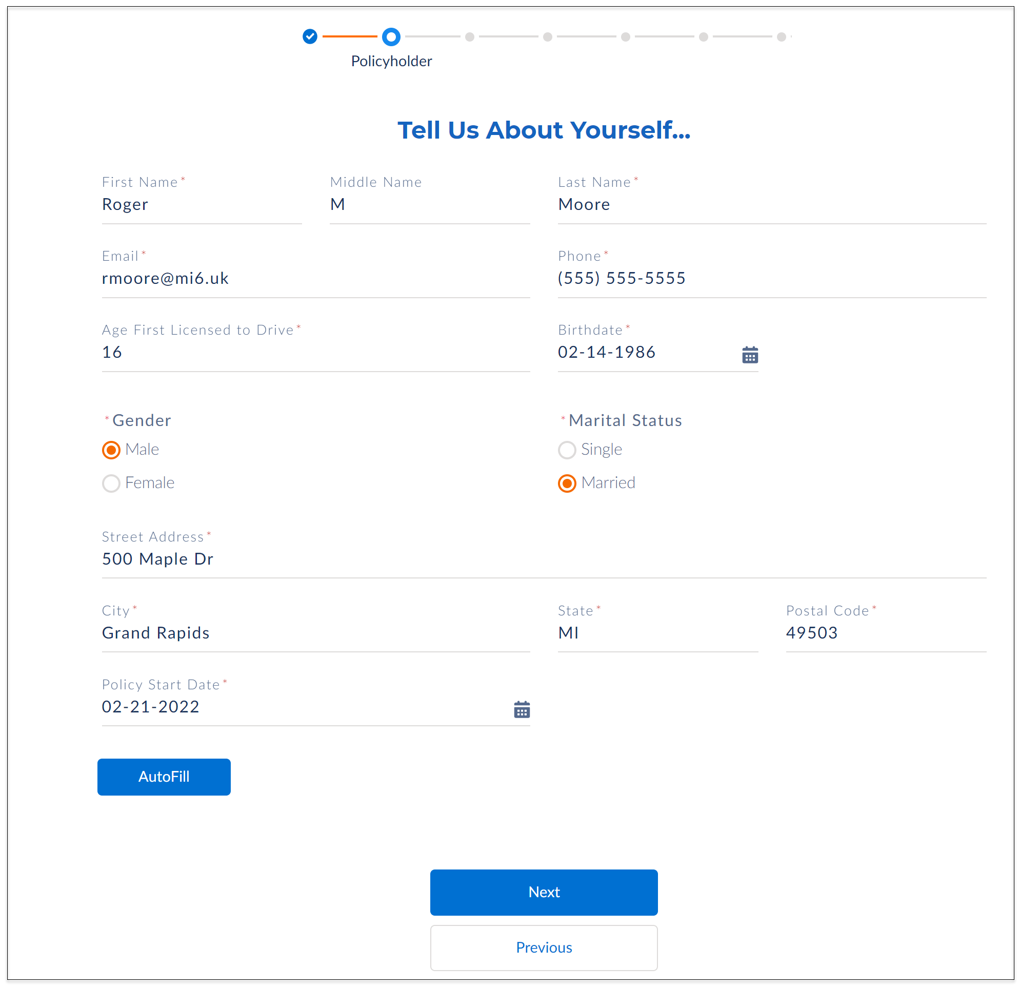
Task: Edit the Middle Name field
Action: pyautogui.click(x=429, y=204)
